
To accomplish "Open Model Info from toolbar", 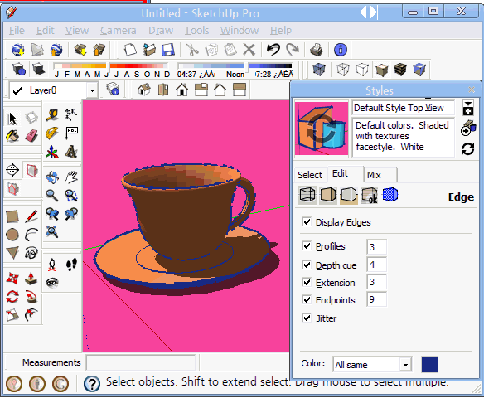I will (x=341, y=50).
